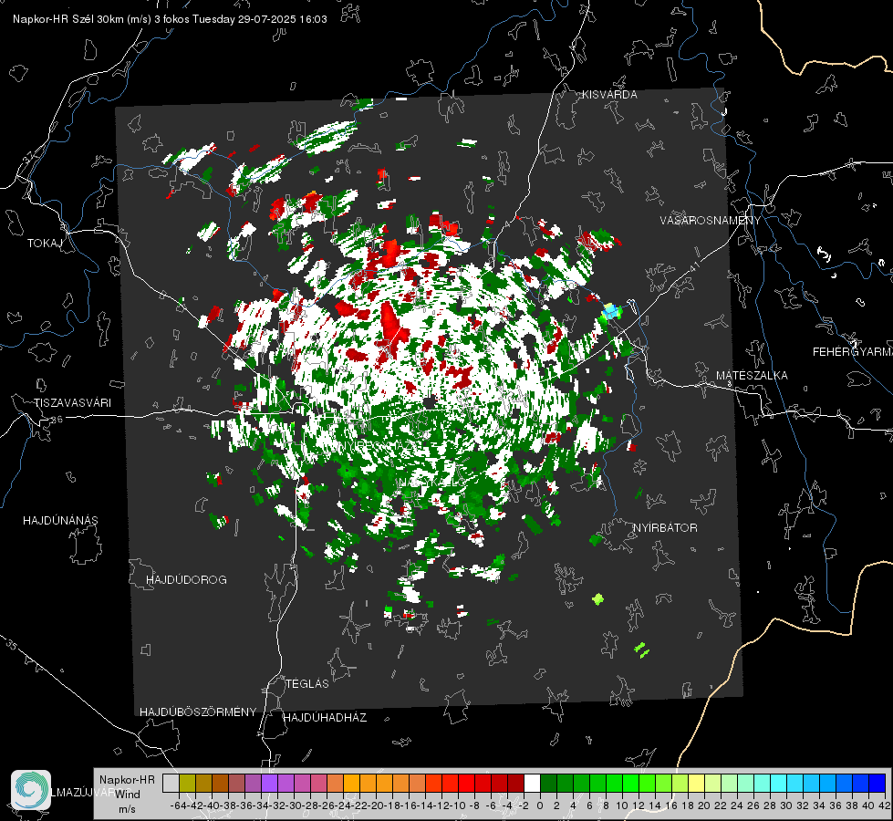Screen dimensions: 893x821
Task: Click the legend value label 42
Action: tap(885, 805)
